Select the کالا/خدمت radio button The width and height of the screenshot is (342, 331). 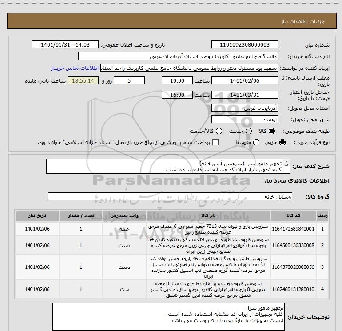coord(219,132)
